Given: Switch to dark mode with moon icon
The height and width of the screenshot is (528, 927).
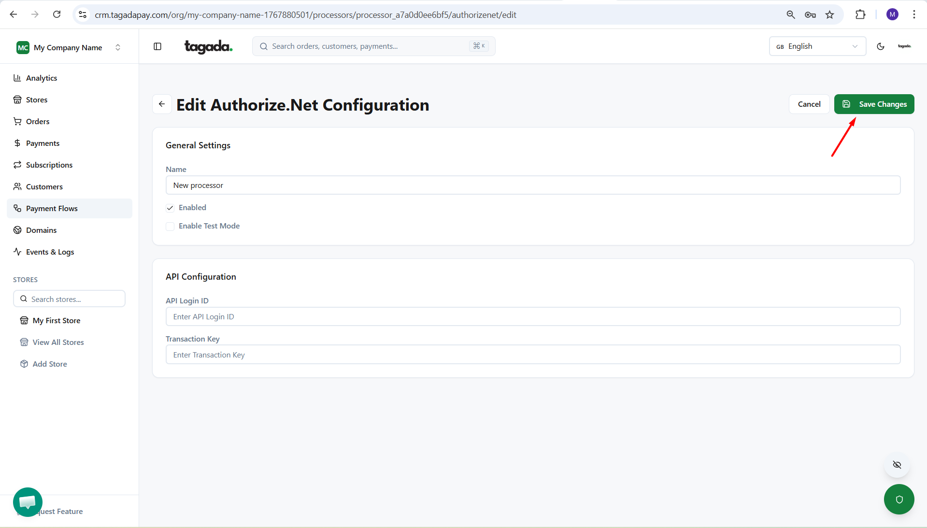Looking at the screenshot, I should 881,46.
